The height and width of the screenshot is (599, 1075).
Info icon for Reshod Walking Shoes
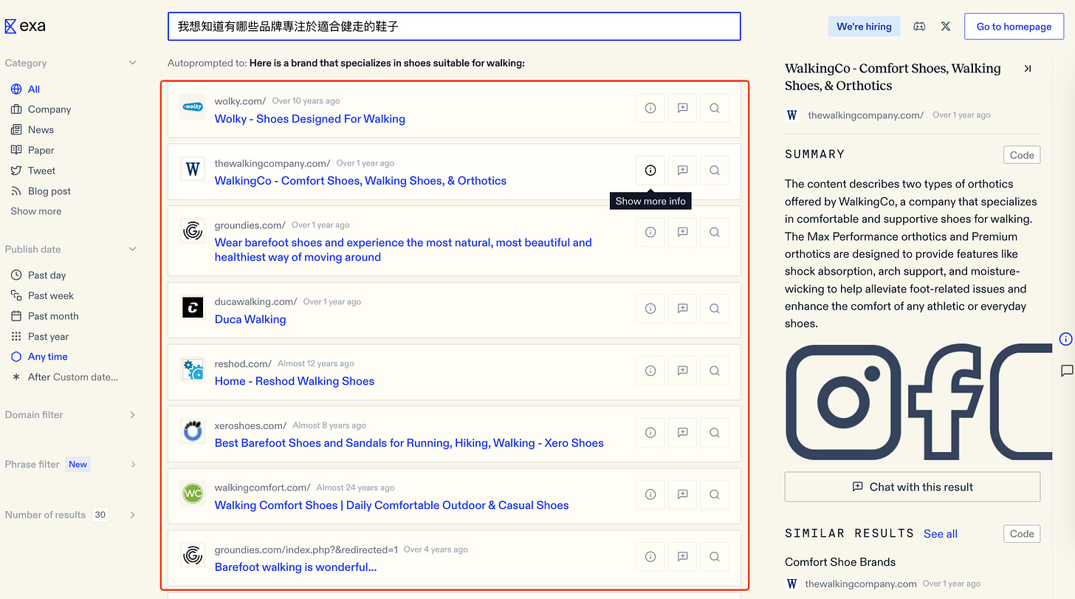(x=650, y=371)
